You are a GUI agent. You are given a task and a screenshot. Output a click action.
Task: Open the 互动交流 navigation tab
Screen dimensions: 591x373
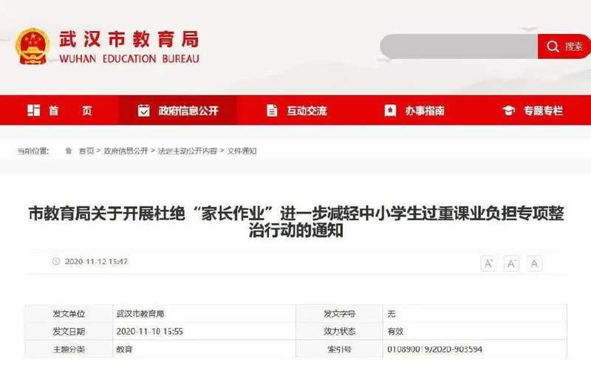point(296,111)
